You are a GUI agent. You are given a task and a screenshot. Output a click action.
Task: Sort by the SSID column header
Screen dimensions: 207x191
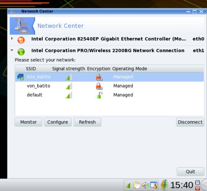[x=38, y=68]
